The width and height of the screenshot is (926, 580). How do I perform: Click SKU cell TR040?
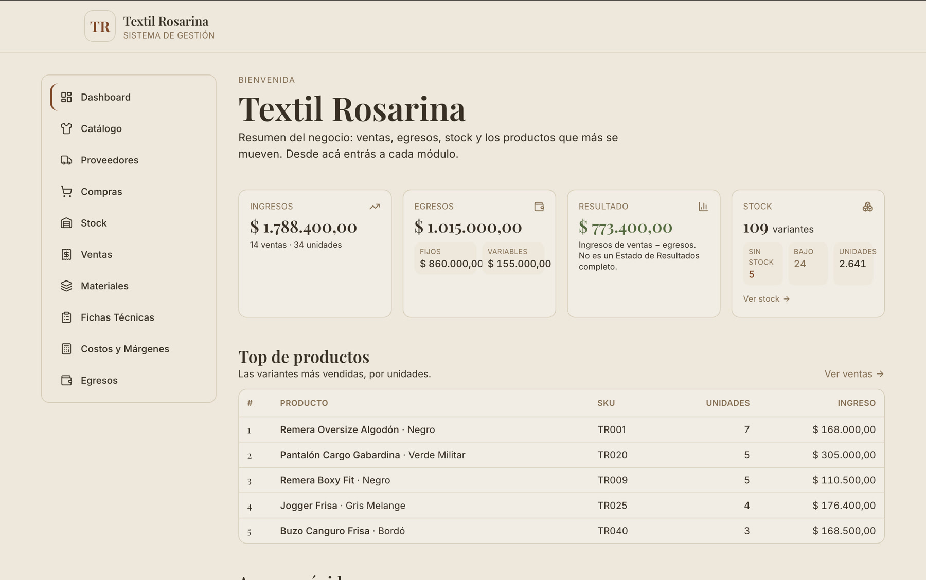(x=613, y=531)
